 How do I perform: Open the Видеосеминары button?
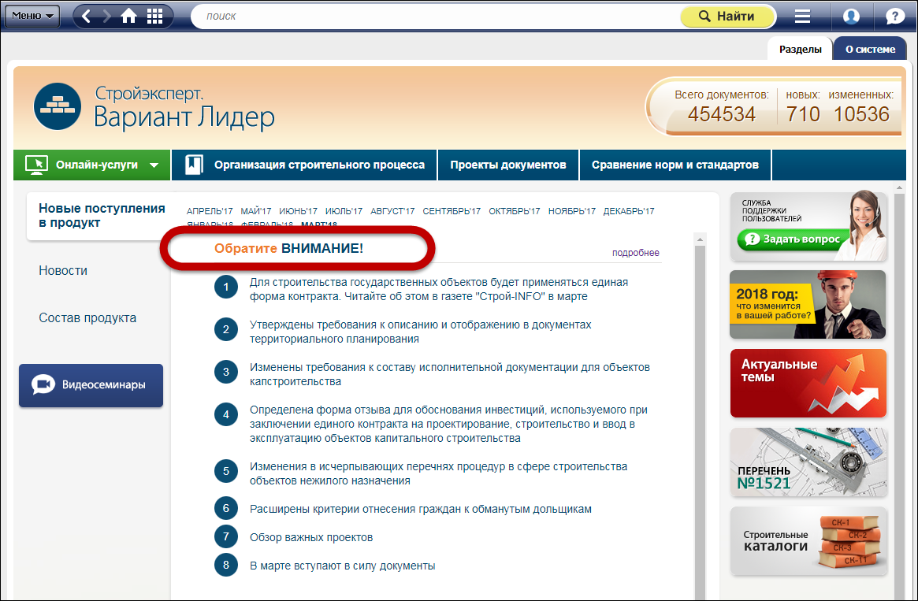pos(91,385)
